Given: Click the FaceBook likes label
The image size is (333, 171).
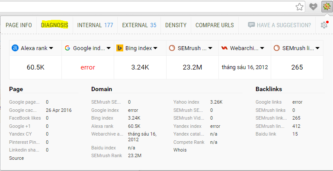Looking at the screenshot, I should [25, 118].
